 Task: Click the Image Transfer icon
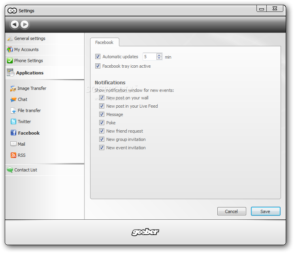pyautogui.click(x=13, y=88)
